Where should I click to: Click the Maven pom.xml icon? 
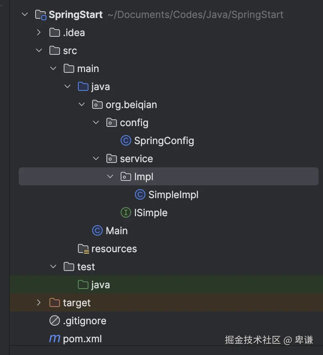[x=55, y=339]
